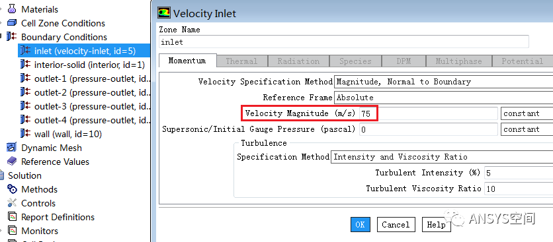Open the turbulence Specification Method dropdown
This screenshot has width=553, height=242.
tap(442, 156)
